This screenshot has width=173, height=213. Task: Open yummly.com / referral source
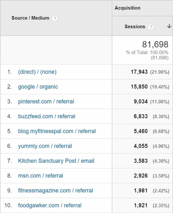coord(45,146)
